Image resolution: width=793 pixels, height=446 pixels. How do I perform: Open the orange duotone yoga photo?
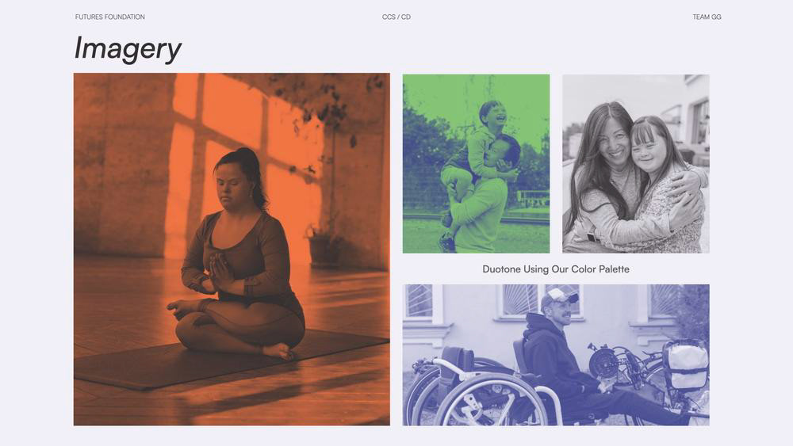point(232,249)
